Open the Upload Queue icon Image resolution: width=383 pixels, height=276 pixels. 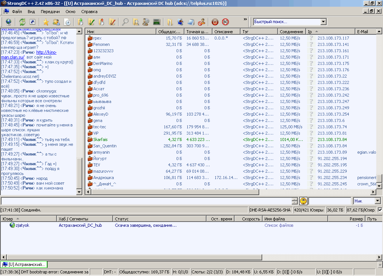pos(101,22)
